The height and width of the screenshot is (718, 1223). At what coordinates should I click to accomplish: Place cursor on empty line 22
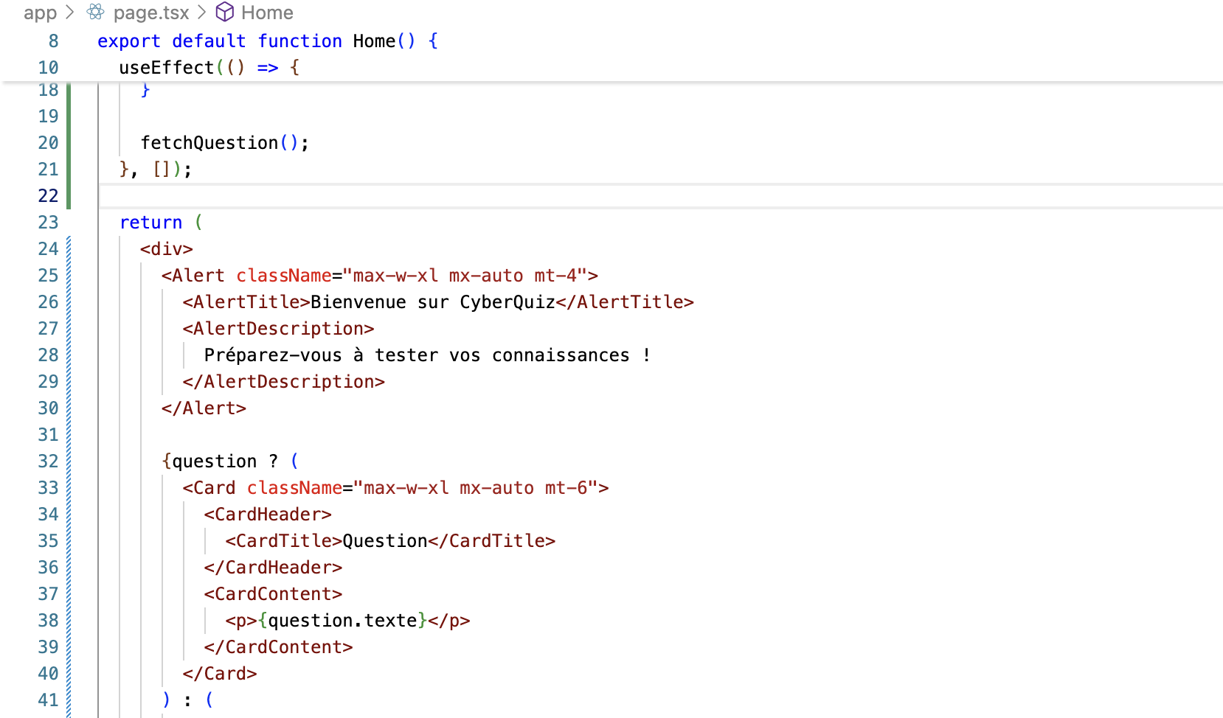point(443,196)
